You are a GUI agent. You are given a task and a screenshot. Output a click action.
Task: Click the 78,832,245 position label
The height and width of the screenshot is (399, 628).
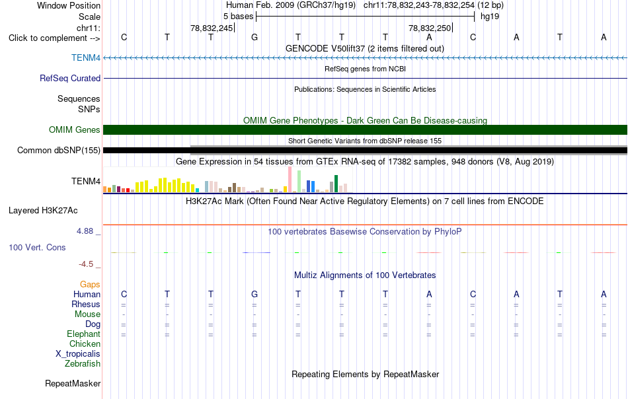pyautogui.click(x=212, y=28)
